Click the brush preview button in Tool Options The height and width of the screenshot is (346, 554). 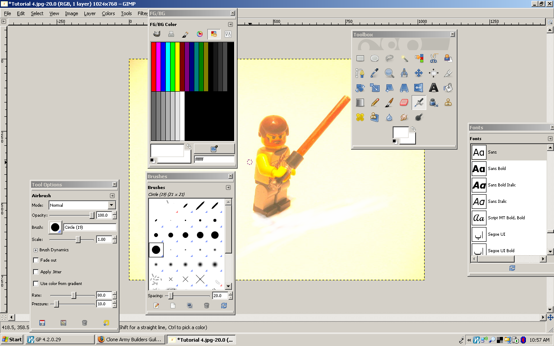click(55, 227)
